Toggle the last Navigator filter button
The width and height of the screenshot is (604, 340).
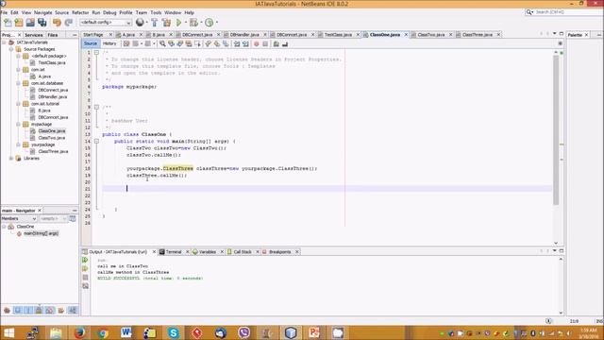[73, 311]
